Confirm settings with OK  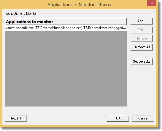[x=118, y=118]
